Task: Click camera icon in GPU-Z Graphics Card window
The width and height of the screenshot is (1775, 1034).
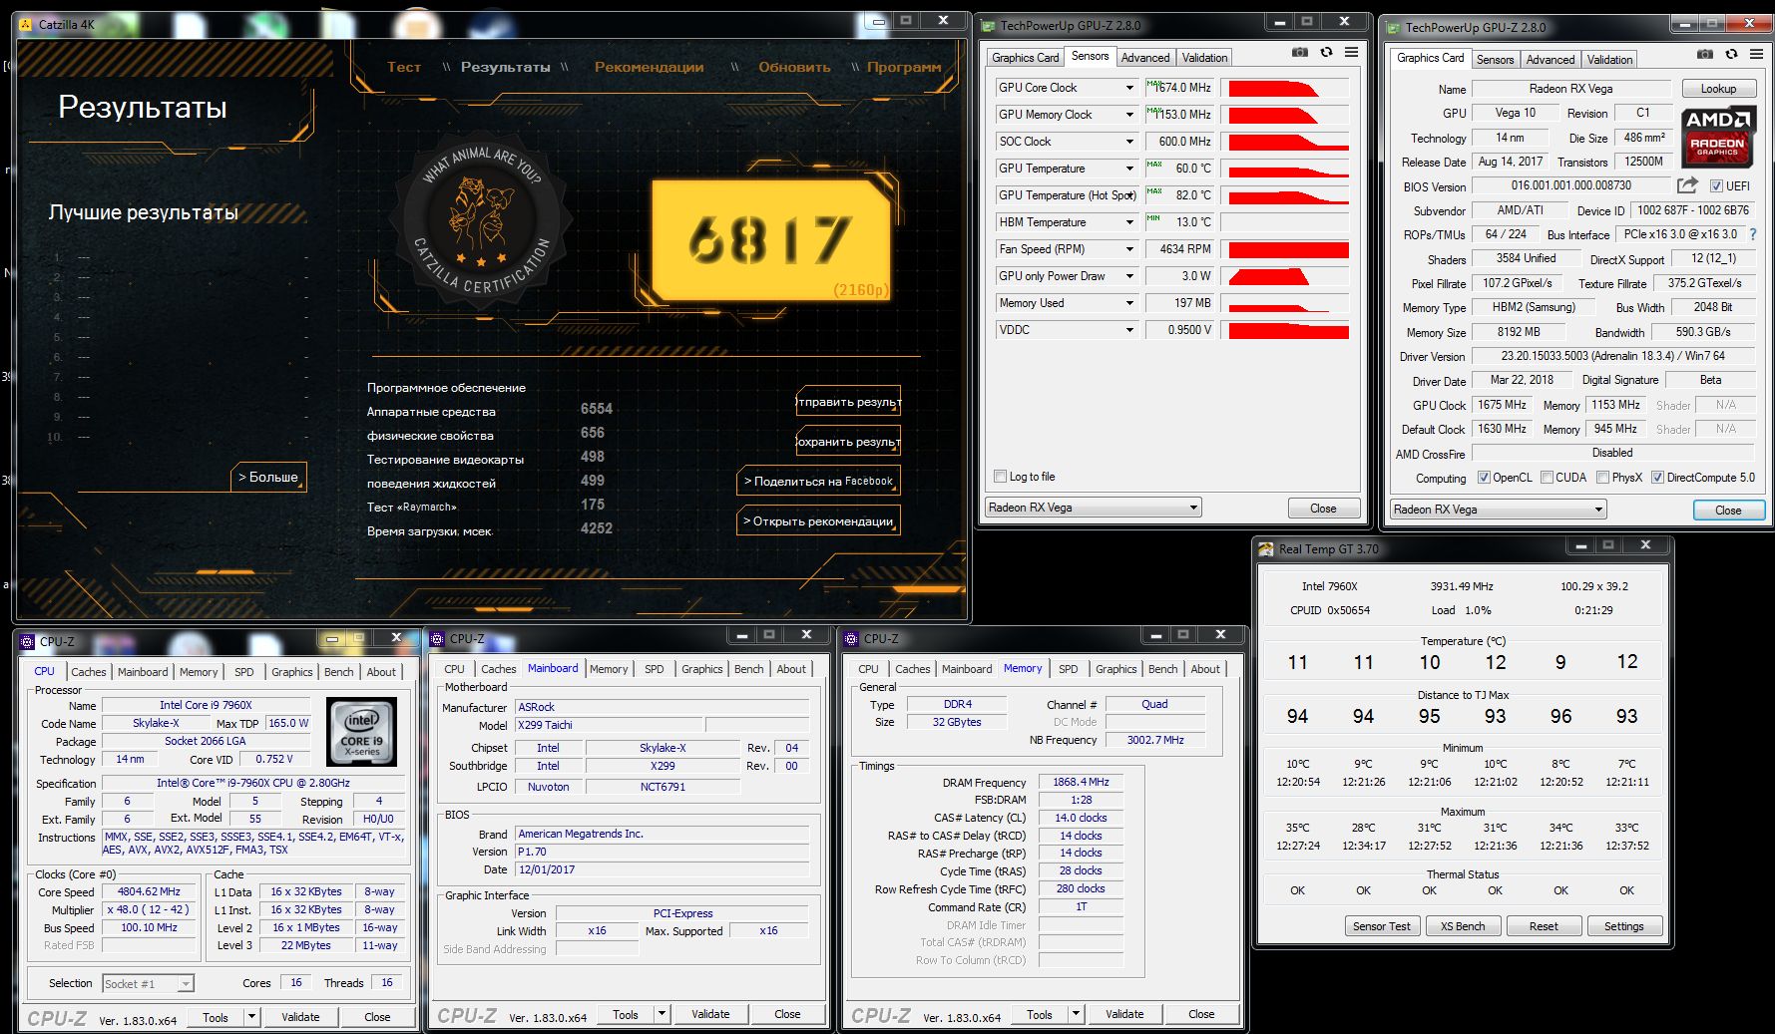Action: pyautogui.click(x=1705, y=55)
